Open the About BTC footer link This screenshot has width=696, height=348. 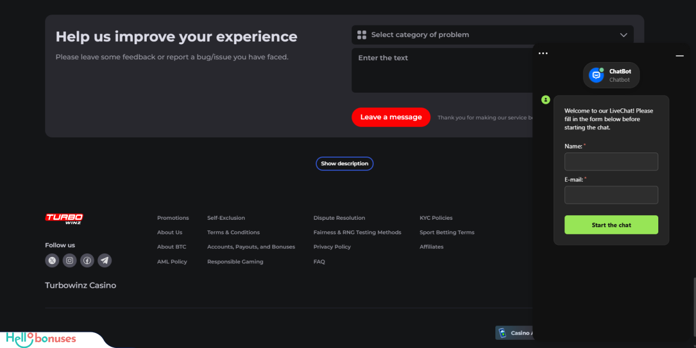[x=172, y=247]
